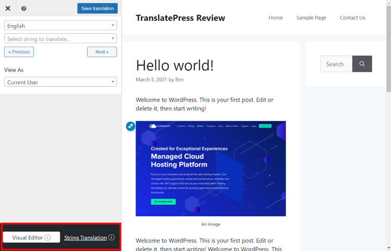Image resolution: width=391 pixels, height=251 pixels.
Task: Switch to the String Translation tab
Action: (85, 237)
